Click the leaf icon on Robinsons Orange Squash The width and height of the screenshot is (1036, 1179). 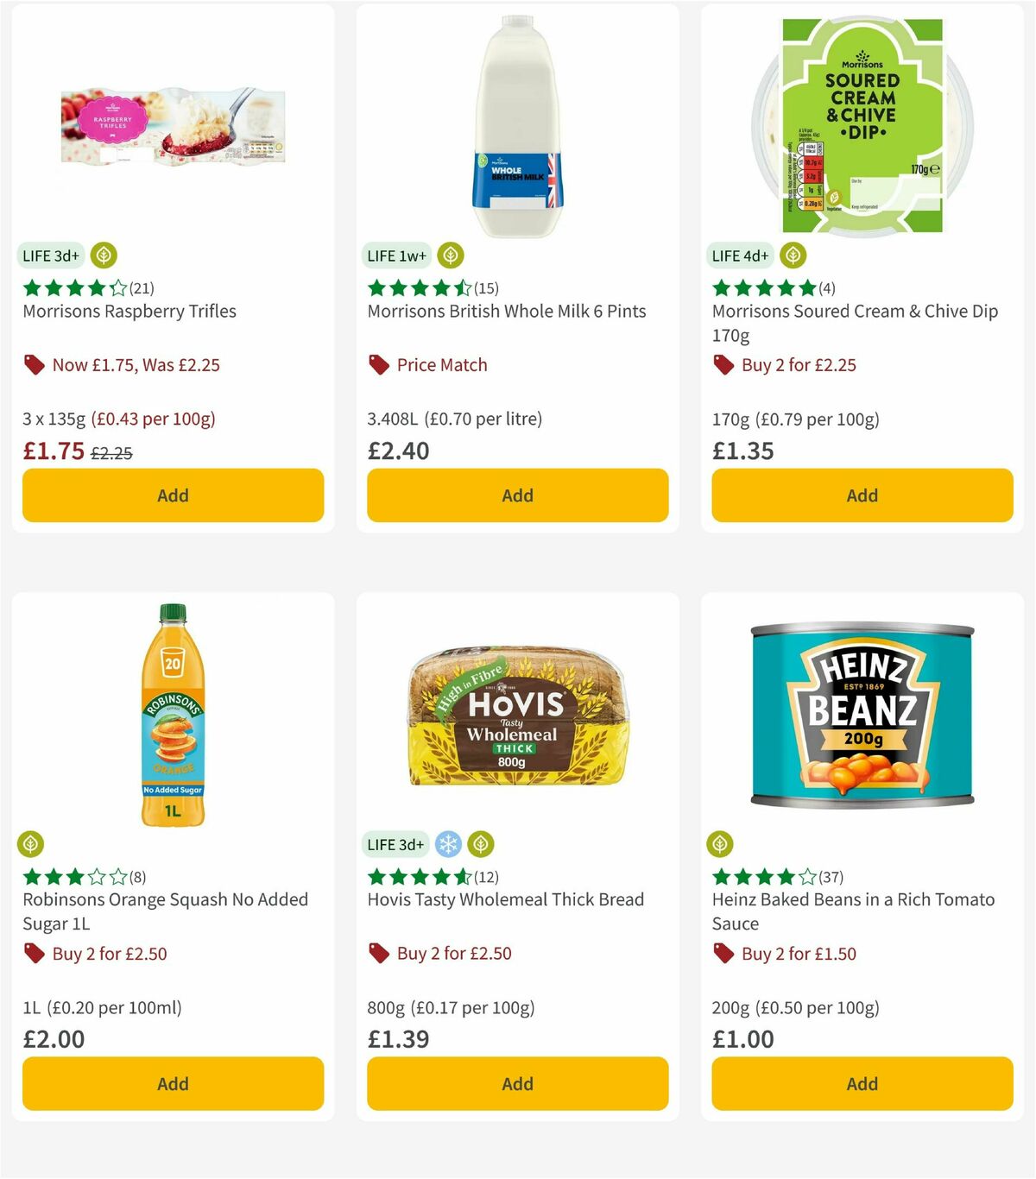coord(32,843)
